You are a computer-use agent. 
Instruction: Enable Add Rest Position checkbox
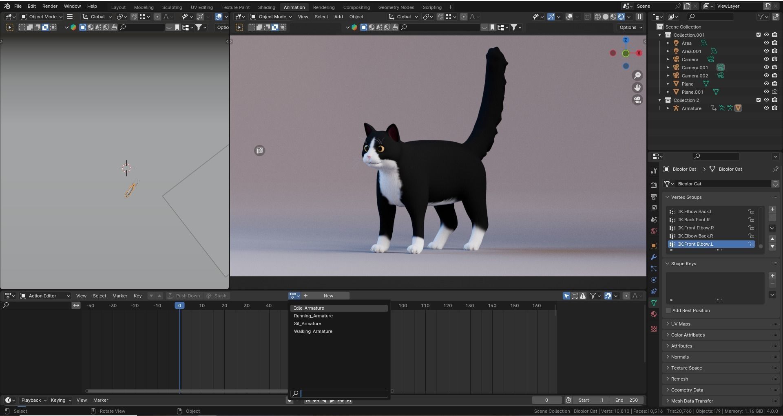click(x=668, y=310)
